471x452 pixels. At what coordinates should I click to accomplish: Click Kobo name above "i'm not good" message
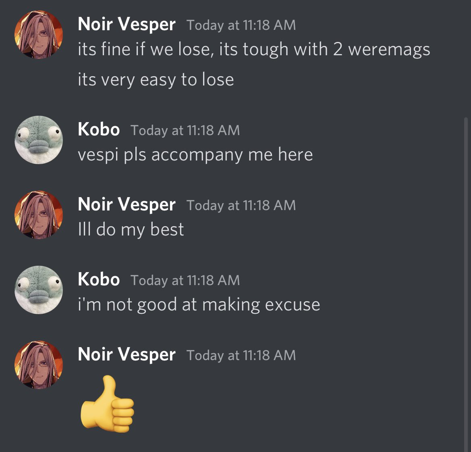[99, 279]
